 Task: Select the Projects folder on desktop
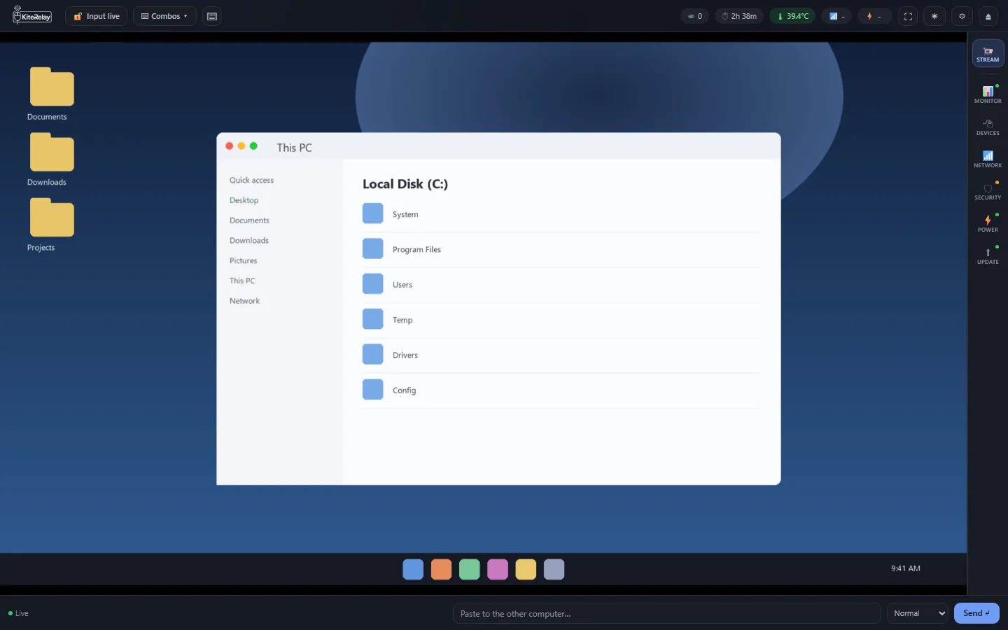click(x=52, y=218)
